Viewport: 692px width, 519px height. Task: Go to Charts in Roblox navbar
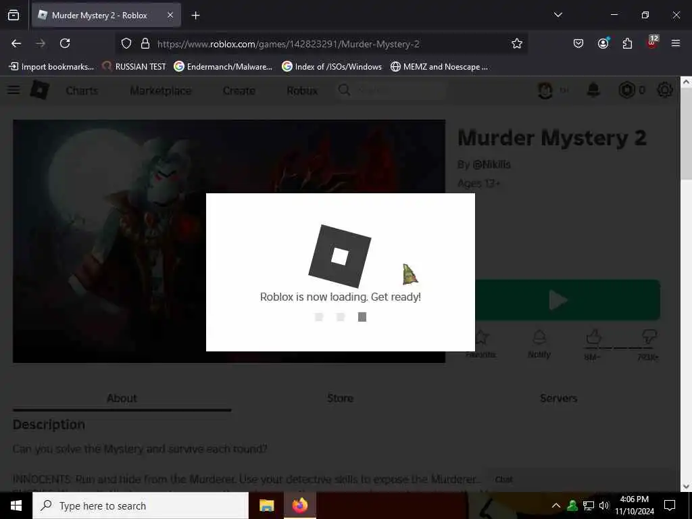[x=82, y=91]
